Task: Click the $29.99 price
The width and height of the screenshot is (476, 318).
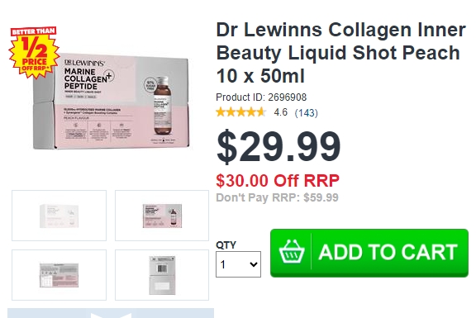Action: coord(278,146)
